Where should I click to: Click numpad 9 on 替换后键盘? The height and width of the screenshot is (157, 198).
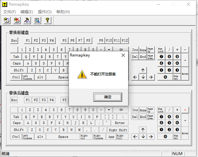click(x=177, y=117)
